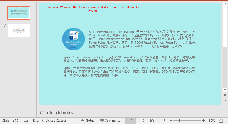Click the zoom in plus button
Image resolution: width=228 pixels, height=124 pixels.
[203, 121]
